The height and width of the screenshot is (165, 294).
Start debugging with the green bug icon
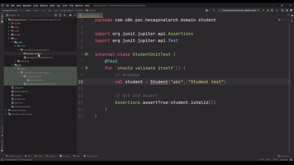point(268,11)
